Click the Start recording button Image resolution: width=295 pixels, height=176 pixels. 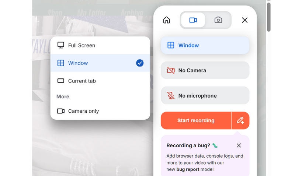[x=196, y=121]
